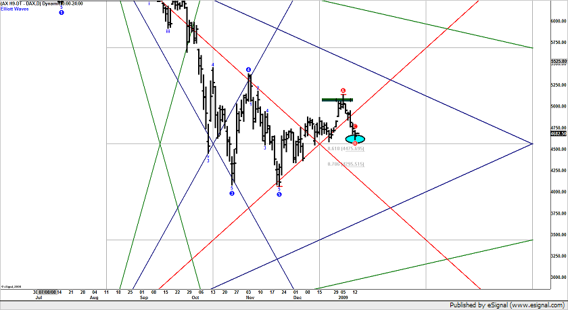Image resolution: width=568 pixels, height=310 pixels.
Task: Click the 5000.00 level on price axis
Action: tap(559, 106)
